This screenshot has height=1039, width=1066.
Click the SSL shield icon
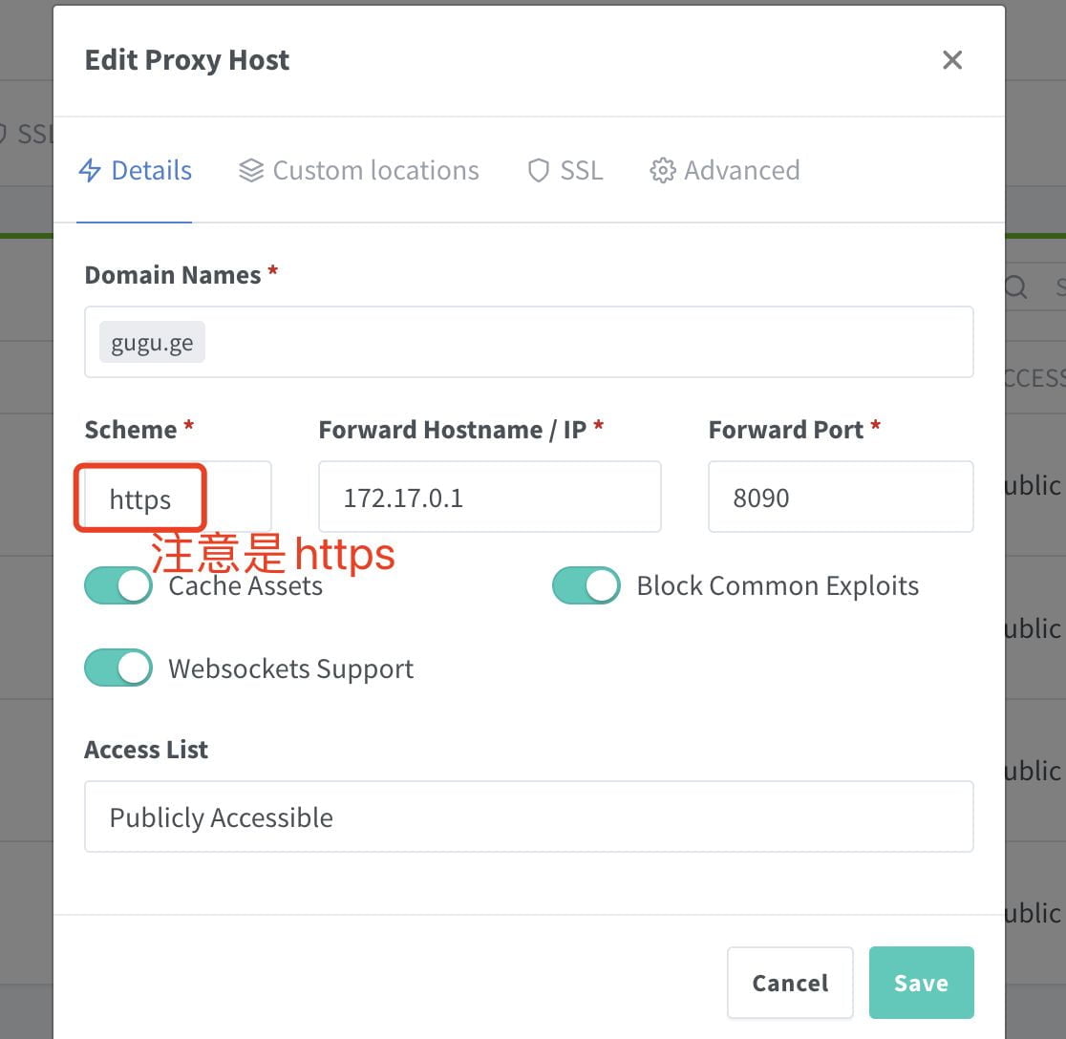(x=539, y=171)
